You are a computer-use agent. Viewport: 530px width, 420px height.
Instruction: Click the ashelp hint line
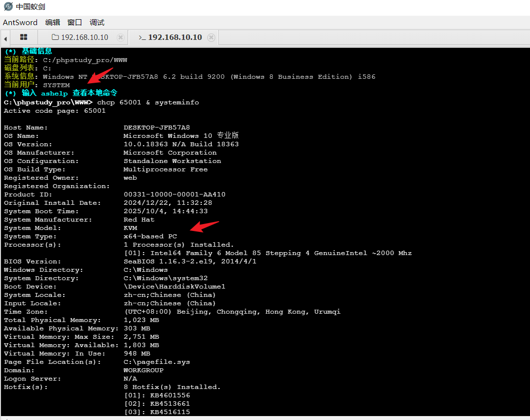61,93
